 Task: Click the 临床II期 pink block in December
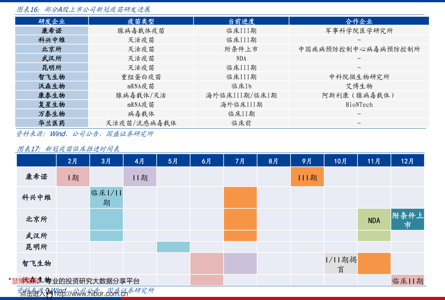pos(408,280)
